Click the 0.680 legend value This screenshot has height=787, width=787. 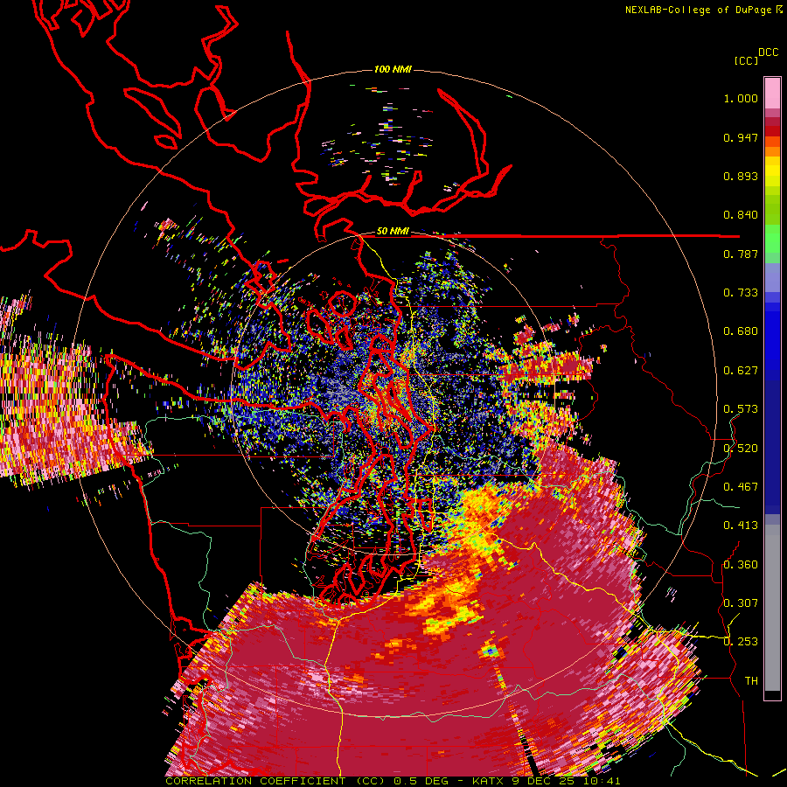click(741, 331)
